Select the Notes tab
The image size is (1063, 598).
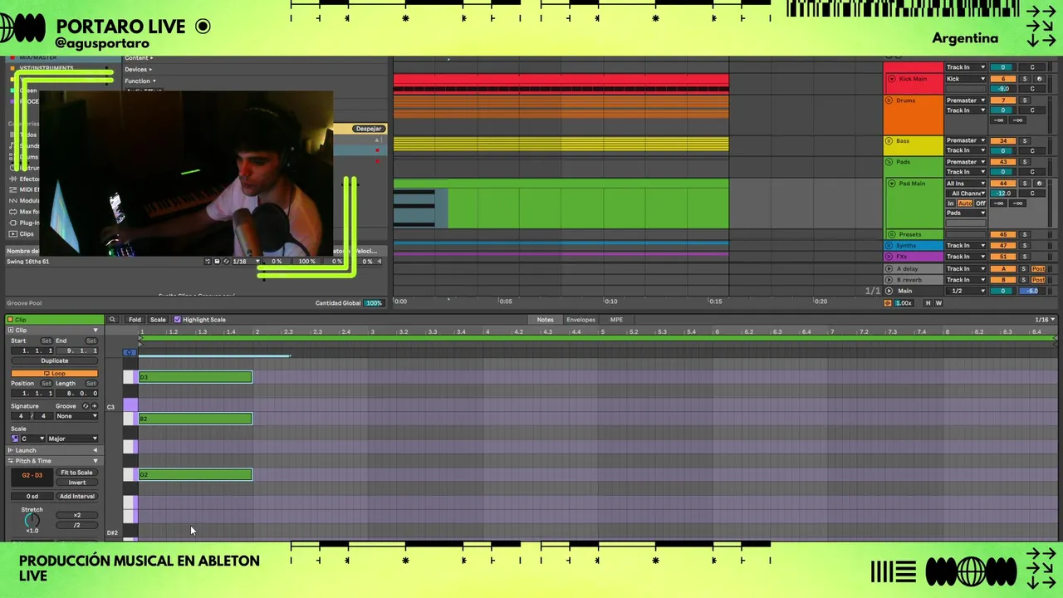(x=545, y=320)
